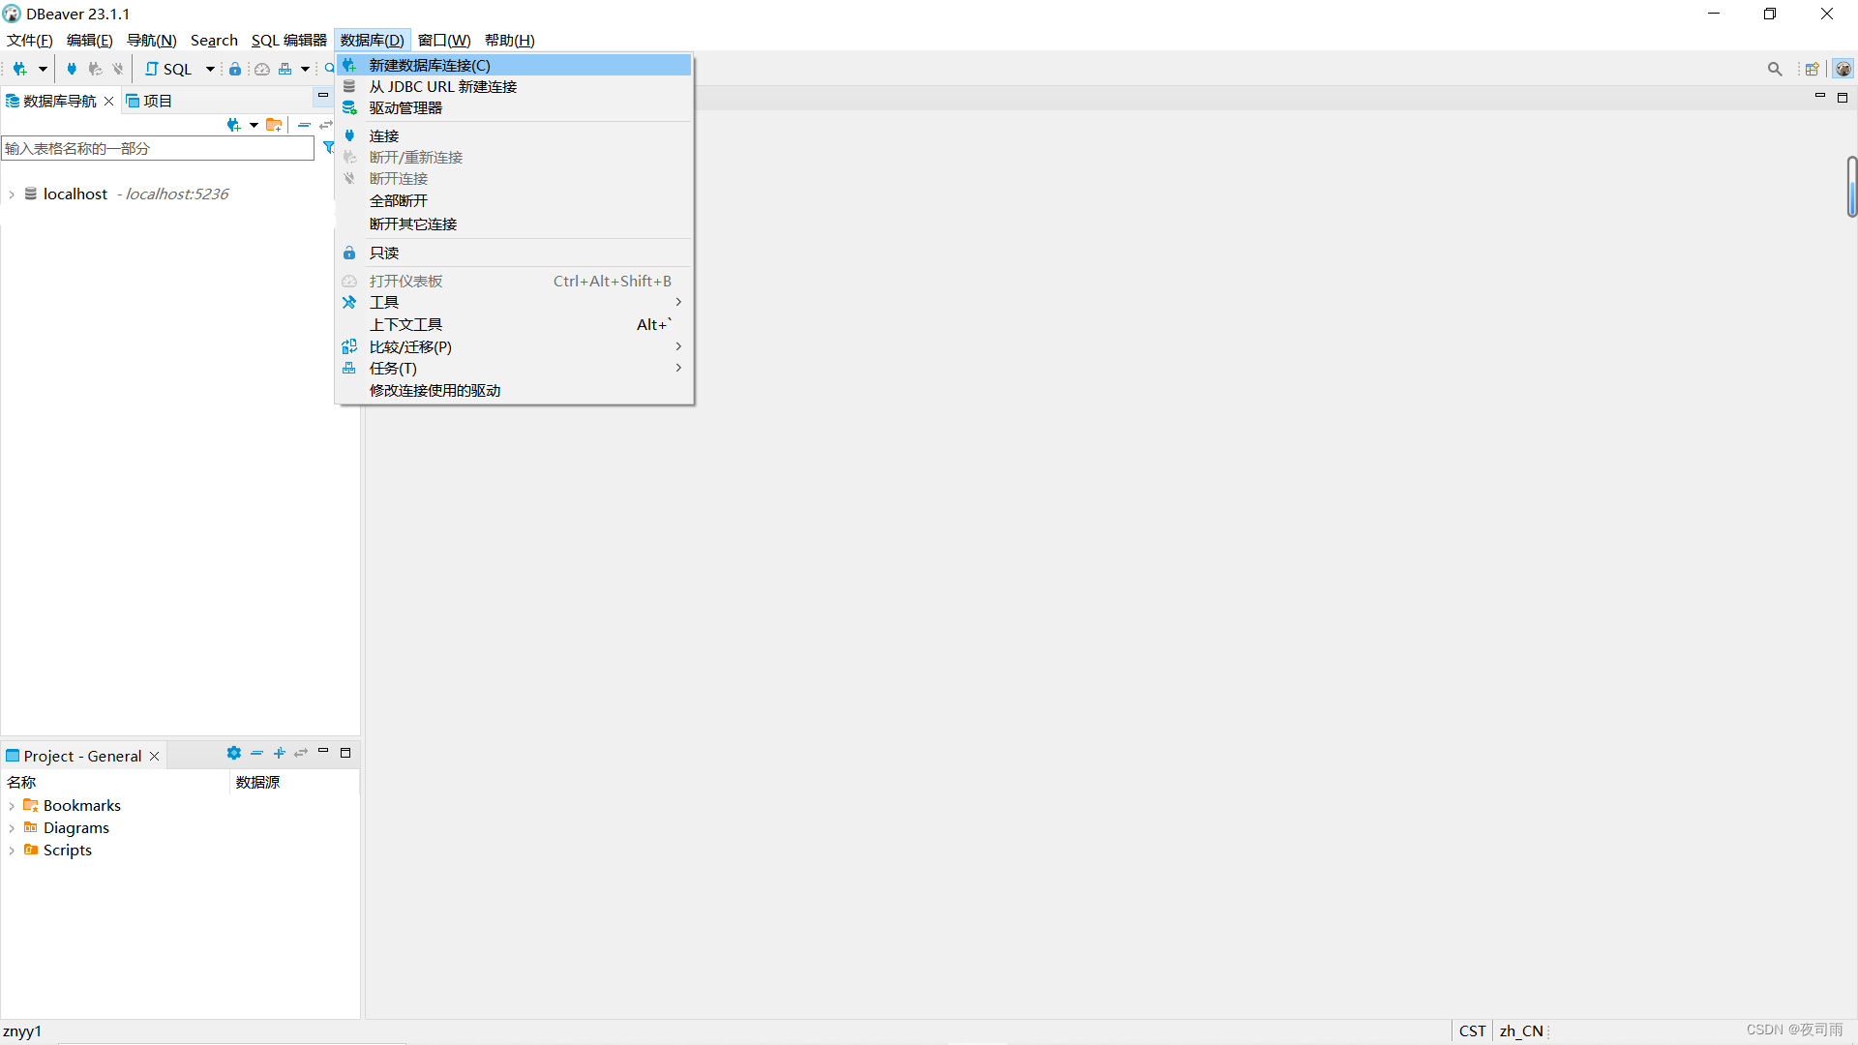This screenshot has width=1858, height=1045.
Task: Expand the Bookmarks folder
Action: pyautogui.click(x=11, y=805)
